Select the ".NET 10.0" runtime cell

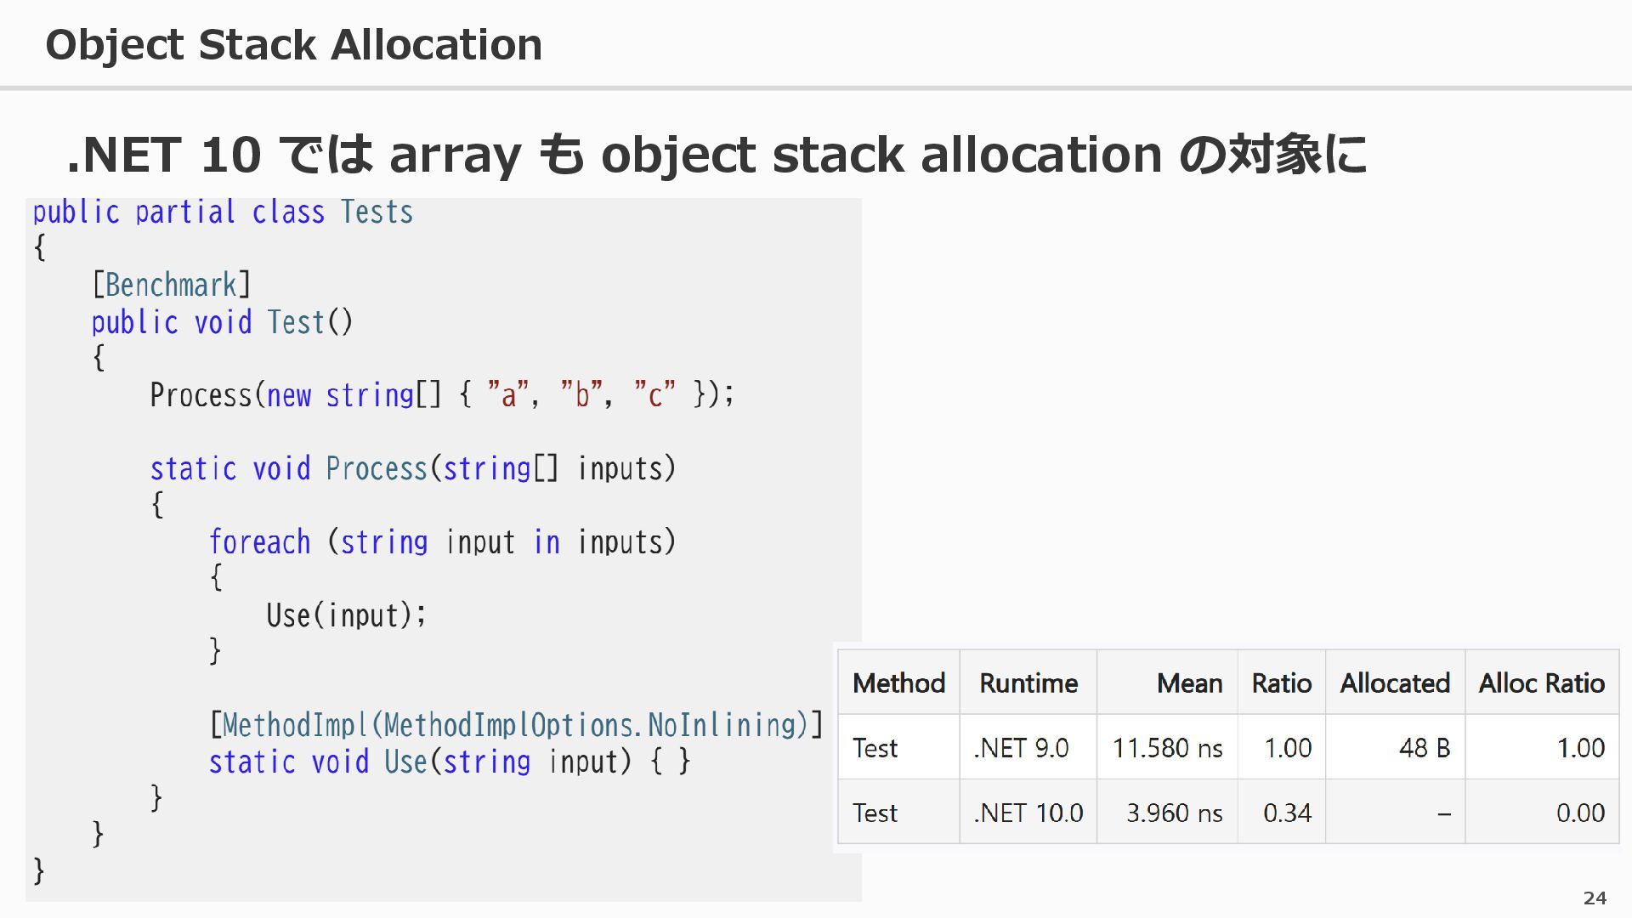click(1028, 813)
